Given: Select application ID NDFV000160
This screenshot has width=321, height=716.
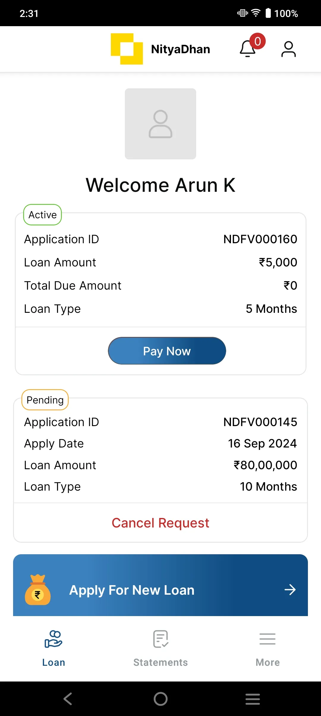Looking at the screenshot, I should click(260, 239).
